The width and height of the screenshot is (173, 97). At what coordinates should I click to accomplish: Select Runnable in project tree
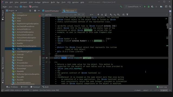click(x=20, y=77)
